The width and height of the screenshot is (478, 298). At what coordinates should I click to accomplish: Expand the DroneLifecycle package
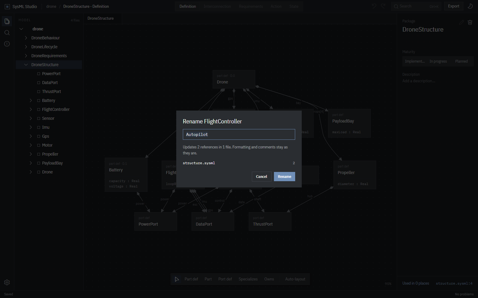pos(26,47)
